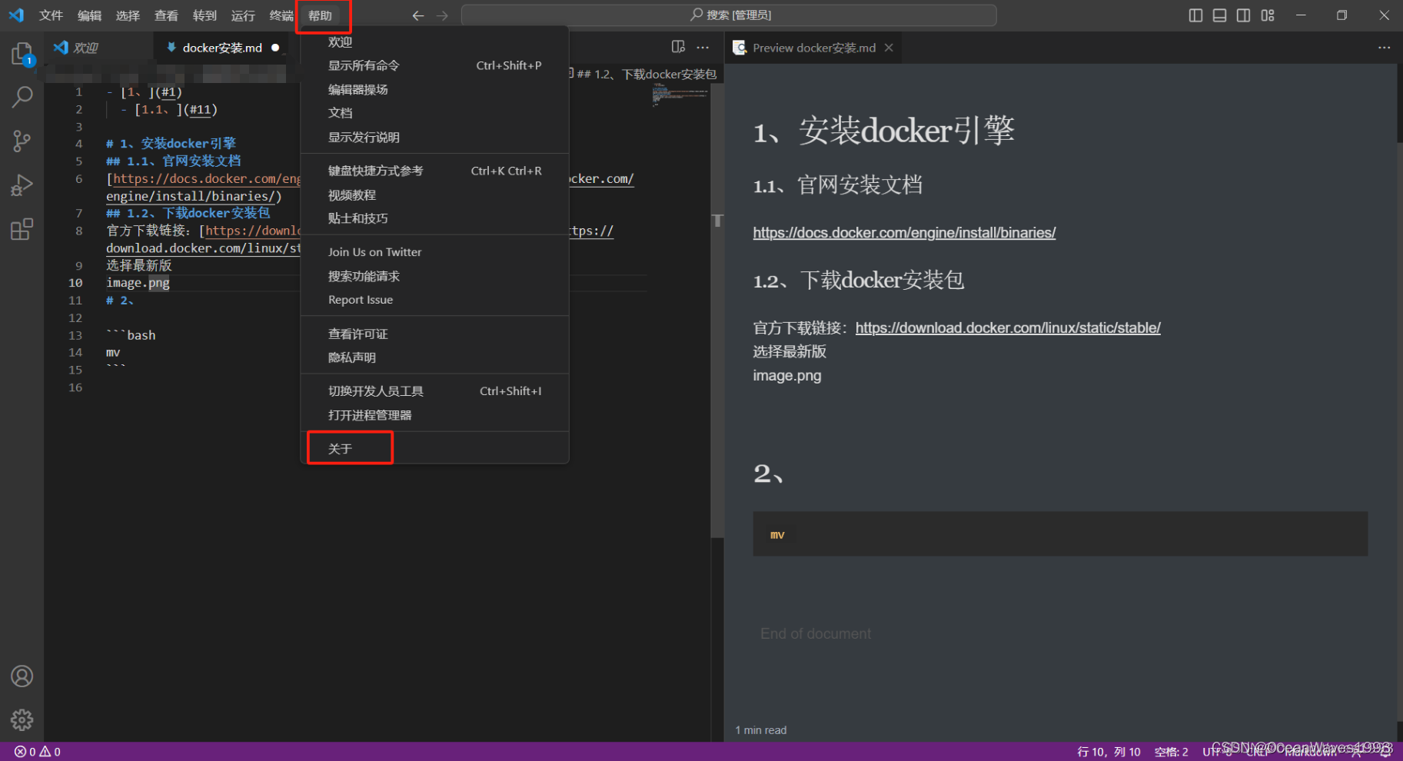The image size is (1403, 761).
Task: Open preview pane more actions ellipsis
Action: pos(1384,47)
